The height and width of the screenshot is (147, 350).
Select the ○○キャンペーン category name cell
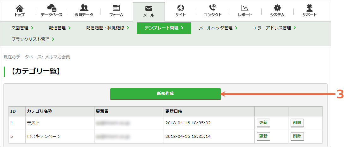pyautogui.click(x=60, y=136)
